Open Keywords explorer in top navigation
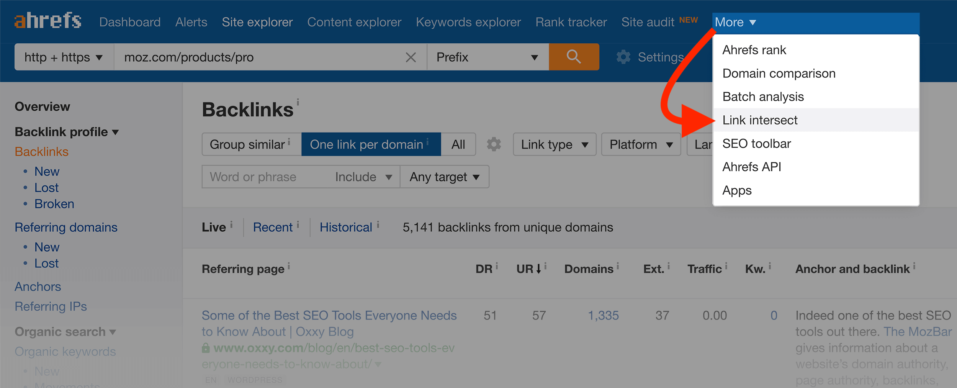This screenshot has height=388, width=957. point(468,22)
